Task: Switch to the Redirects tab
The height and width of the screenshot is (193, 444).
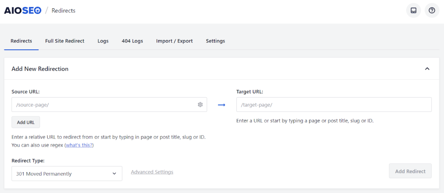Action: click(21, 41)
